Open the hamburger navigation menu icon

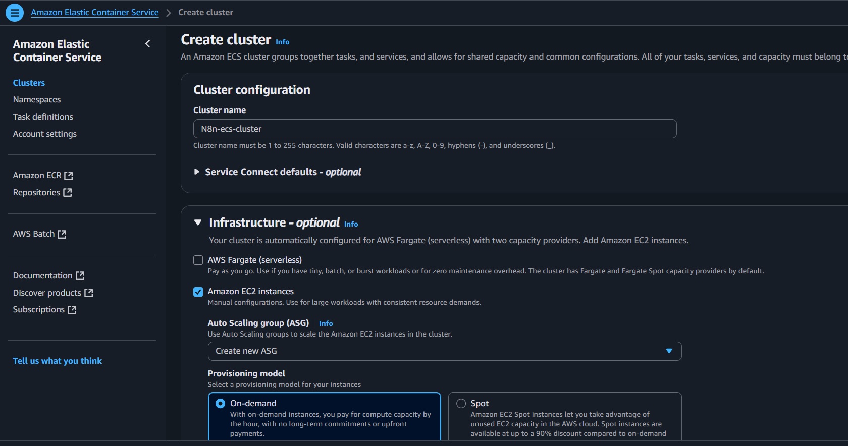tap(15, 13)
